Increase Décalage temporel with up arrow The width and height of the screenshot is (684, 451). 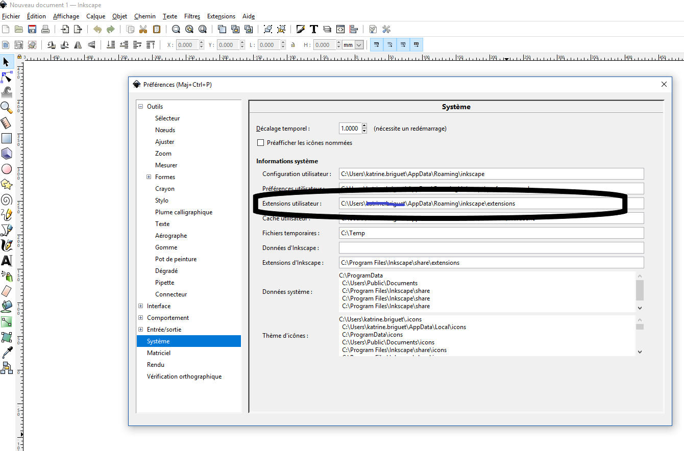[x=364, y=126]
